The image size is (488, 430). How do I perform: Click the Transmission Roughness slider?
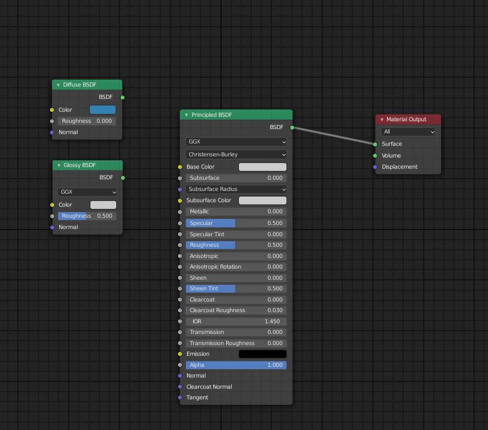click(236, 343)
